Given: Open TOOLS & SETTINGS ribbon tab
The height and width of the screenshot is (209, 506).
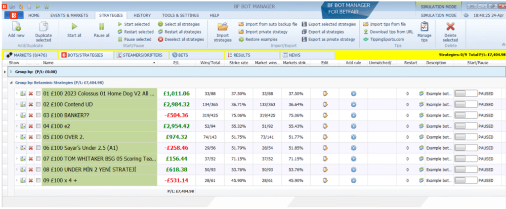Looking at the screenshot, I should 180,15.
